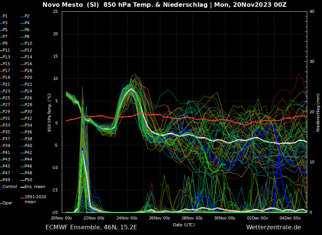Click the P20 legend entry

26,77
